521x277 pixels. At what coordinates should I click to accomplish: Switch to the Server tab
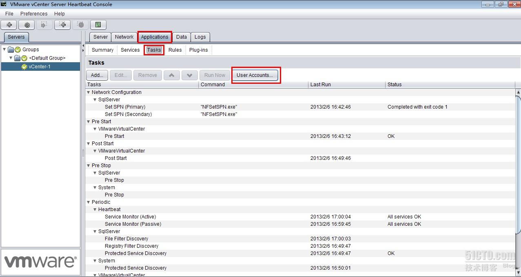[x=100, y=37]
